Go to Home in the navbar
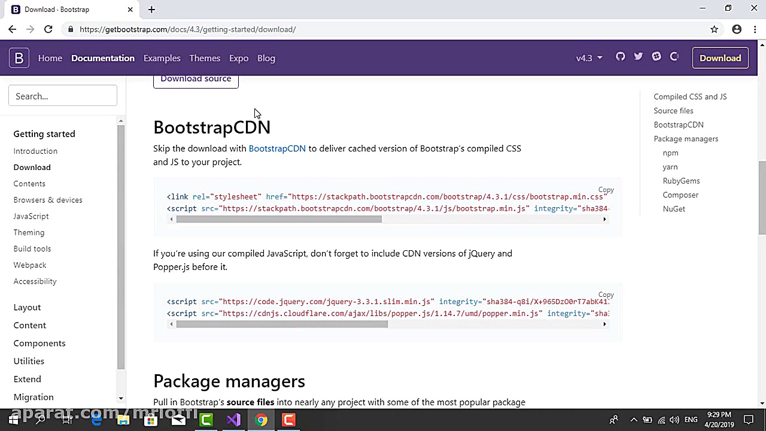 tap(50, 58)
